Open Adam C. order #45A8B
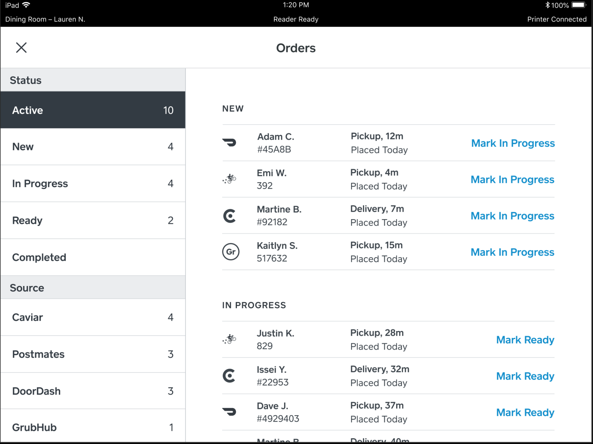This screenshot has height=444, width=593. tap(388, 143)
